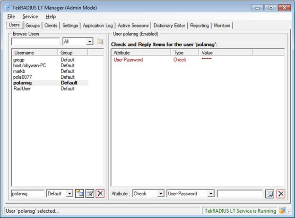
Task: Minimize the TekRADIUS LT Manager window
Action: tap(257, 8)
